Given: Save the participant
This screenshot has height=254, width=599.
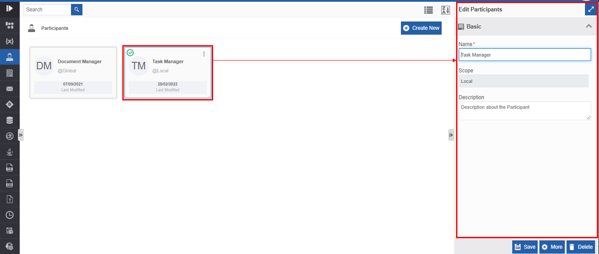Looking at the screenshot, I should click(525, 247).
